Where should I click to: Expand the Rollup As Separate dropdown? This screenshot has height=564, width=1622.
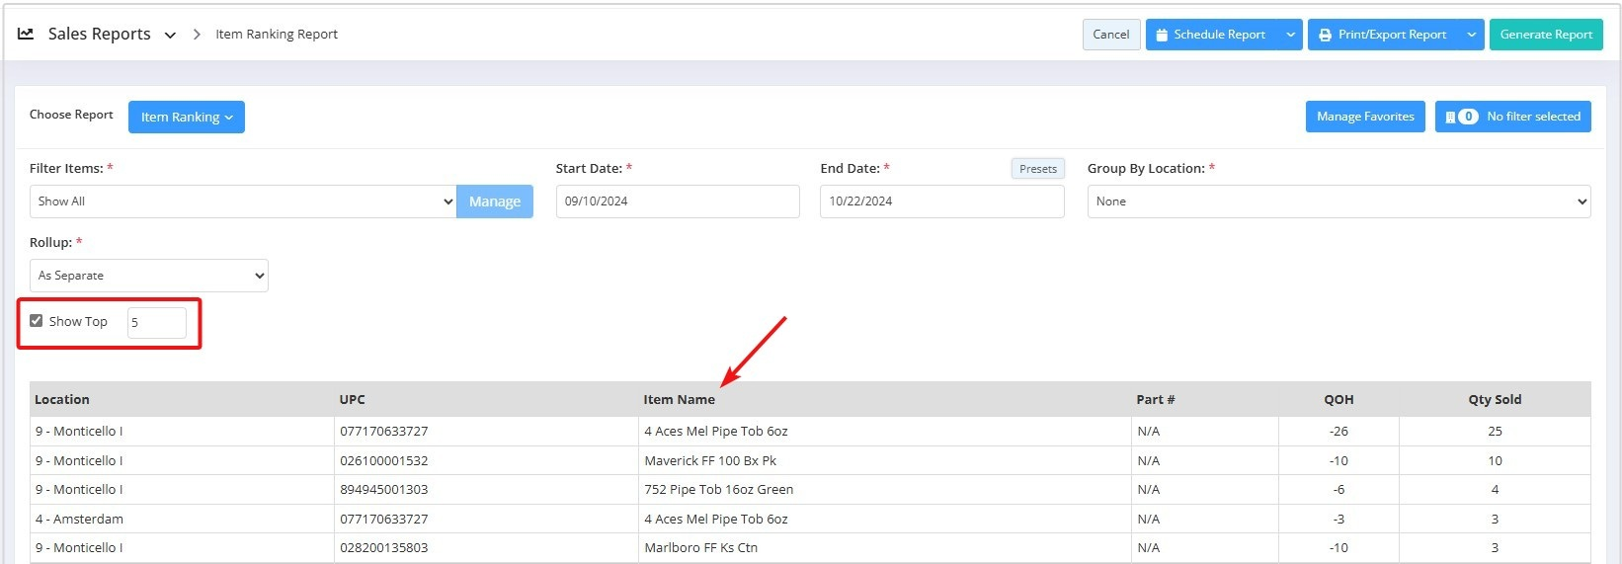148,276
